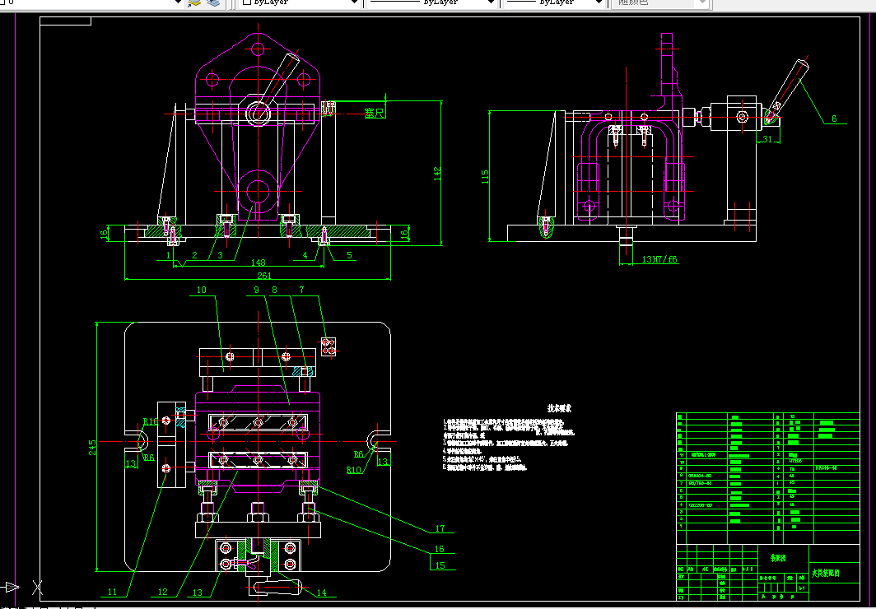Expand the lineweight ByLayer dropdown
876x609 pixels.
tap(599, 2)
